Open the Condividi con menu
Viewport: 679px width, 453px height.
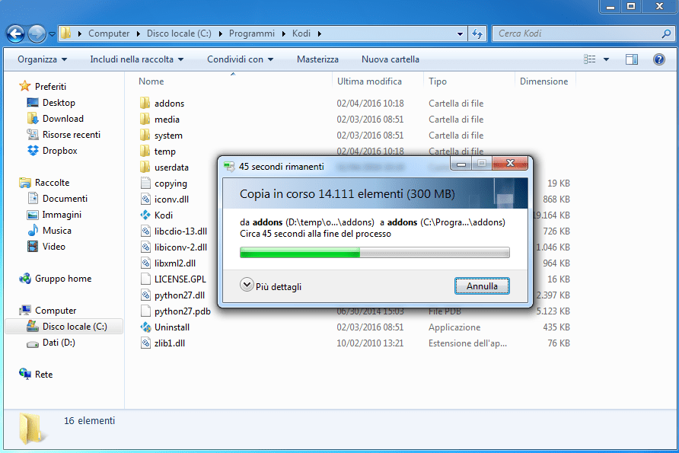point(240,59)
